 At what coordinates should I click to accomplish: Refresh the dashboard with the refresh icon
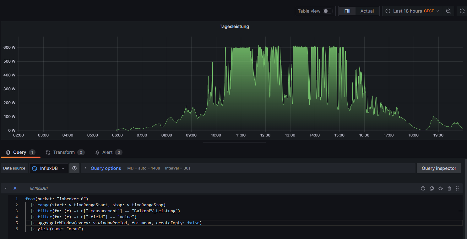click(x=462, y=11)
